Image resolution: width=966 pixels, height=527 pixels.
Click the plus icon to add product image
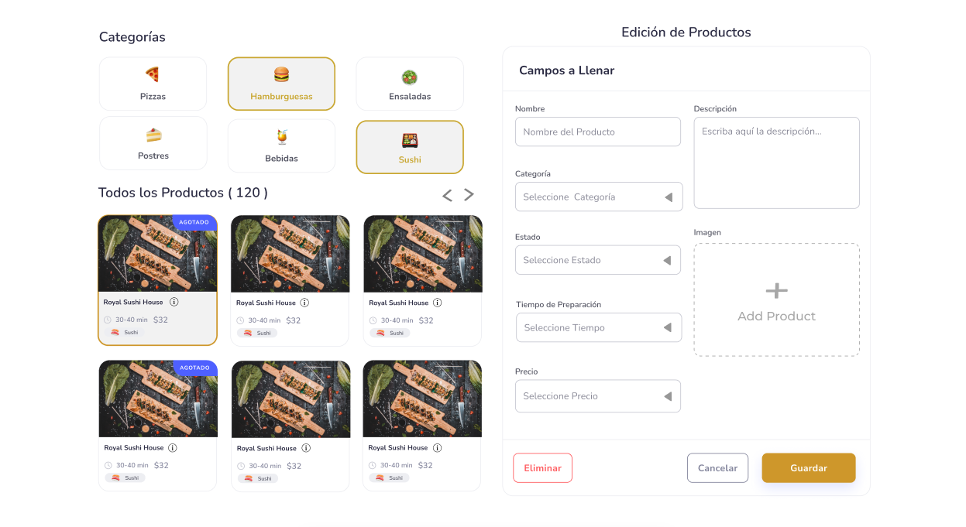(x=776, y=290)
